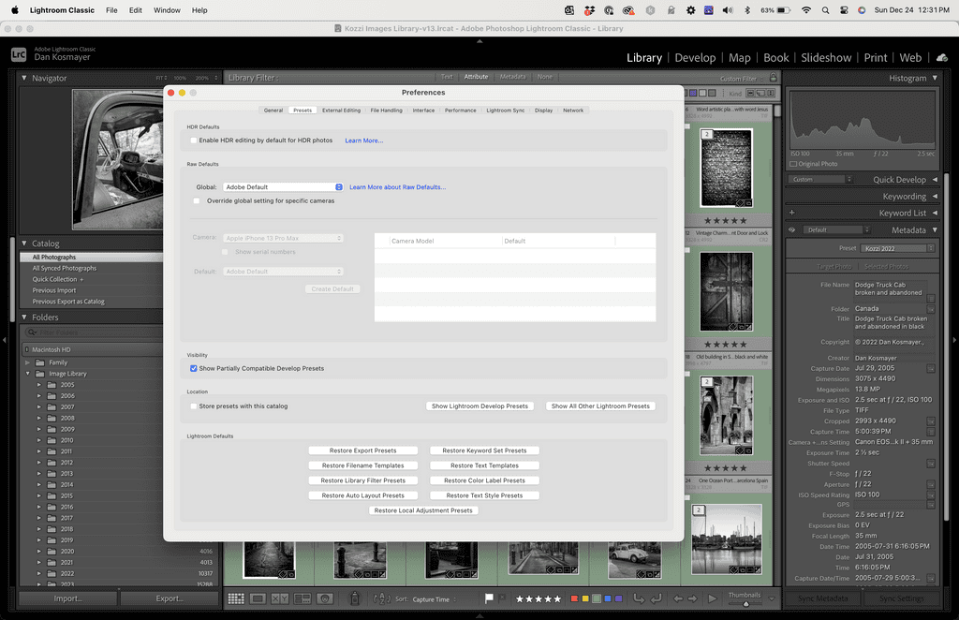Open People view icon
The image size is (959, 620).
325,599
